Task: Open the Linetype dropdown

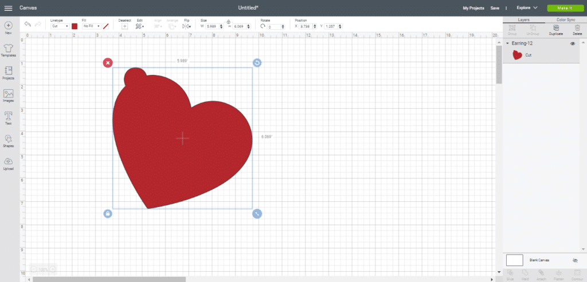Action: [60, 26]
